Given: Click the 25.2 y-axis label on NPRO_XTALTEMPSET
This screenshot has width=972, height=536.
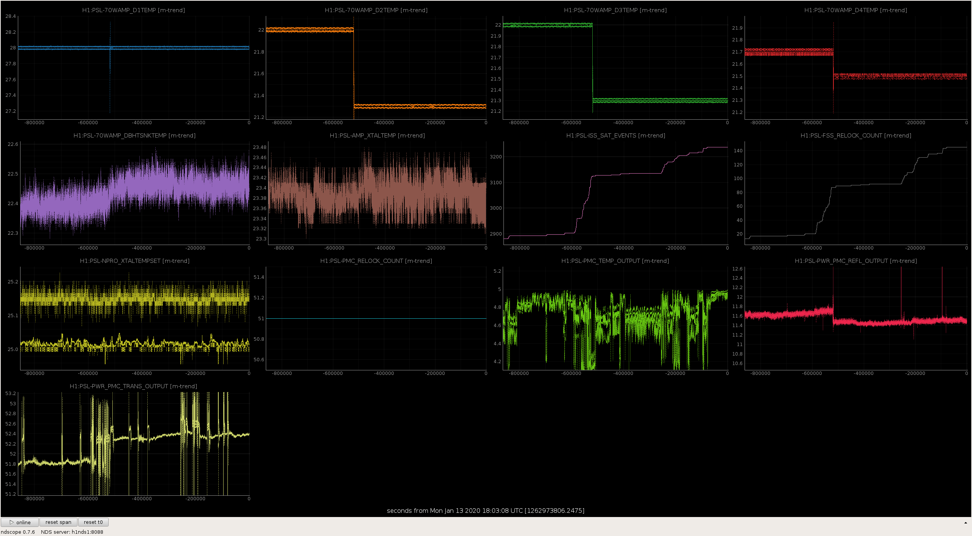Looking at the screenshot, I should 13,282.
